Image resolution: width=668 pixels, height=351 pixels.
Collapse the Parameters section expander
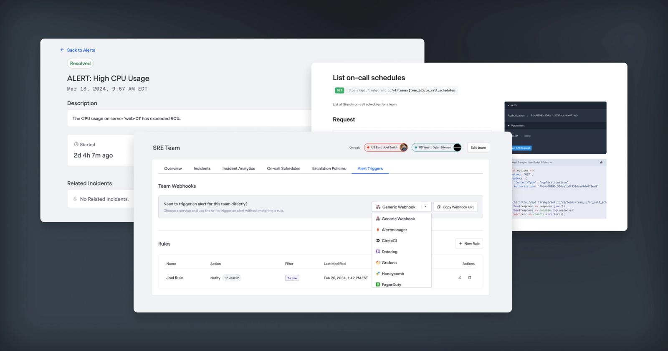point(509,125)
